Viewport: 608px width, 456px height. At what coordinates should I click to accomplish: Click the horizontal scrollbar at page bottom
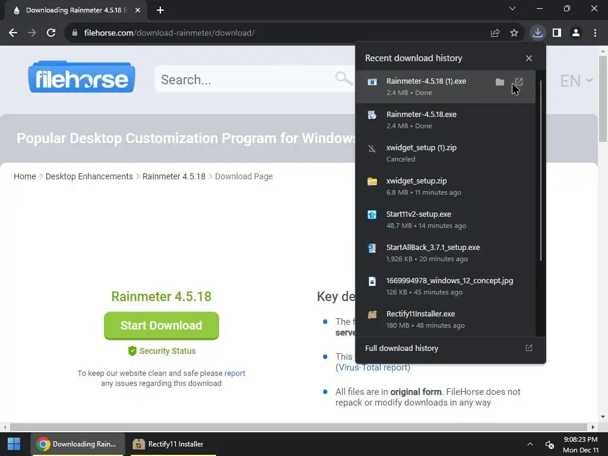[298, 427]
